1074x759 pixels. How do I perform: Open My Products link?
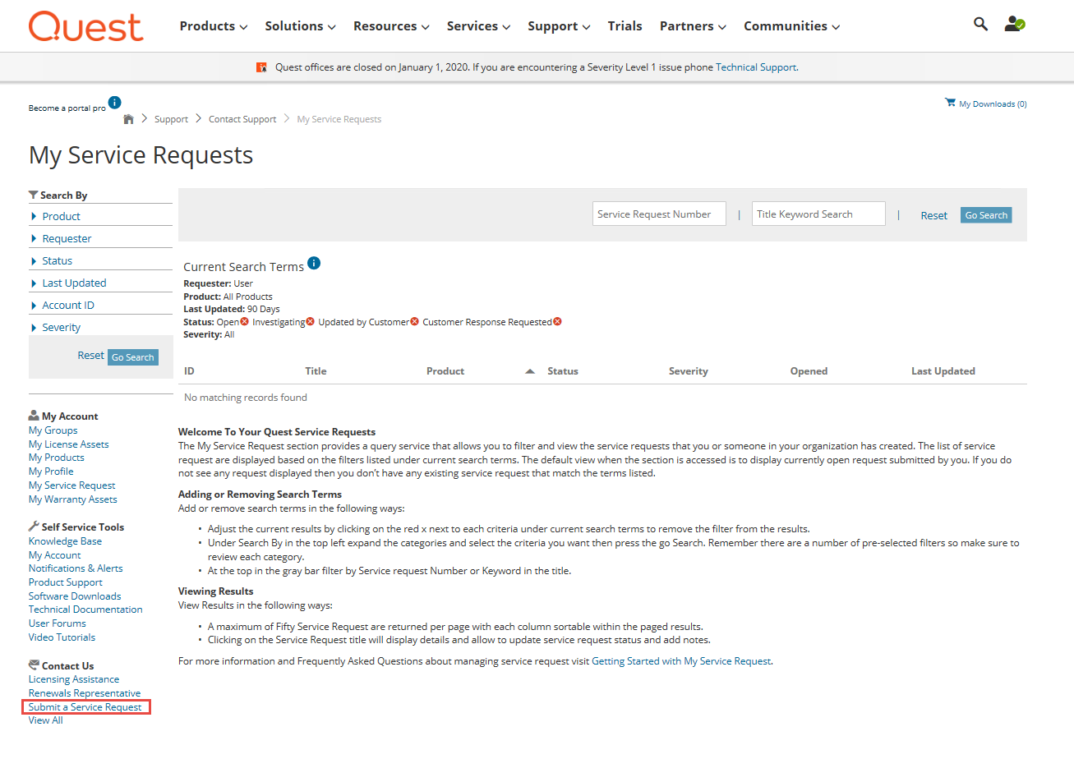point(57,458)
